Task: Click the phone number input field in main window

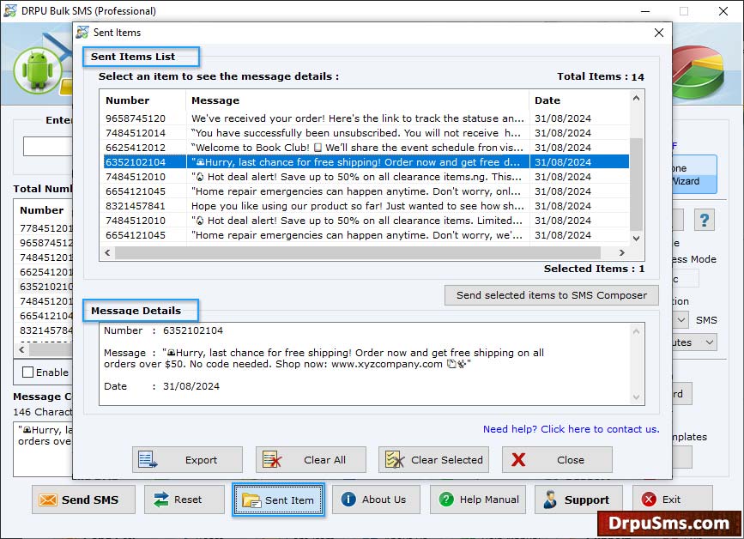Action: [x=48, y=147]
